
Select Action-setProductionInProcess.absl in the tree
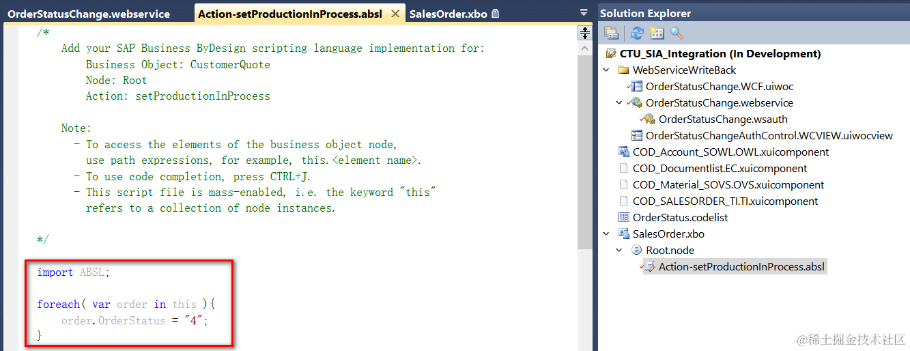(743, 266)
